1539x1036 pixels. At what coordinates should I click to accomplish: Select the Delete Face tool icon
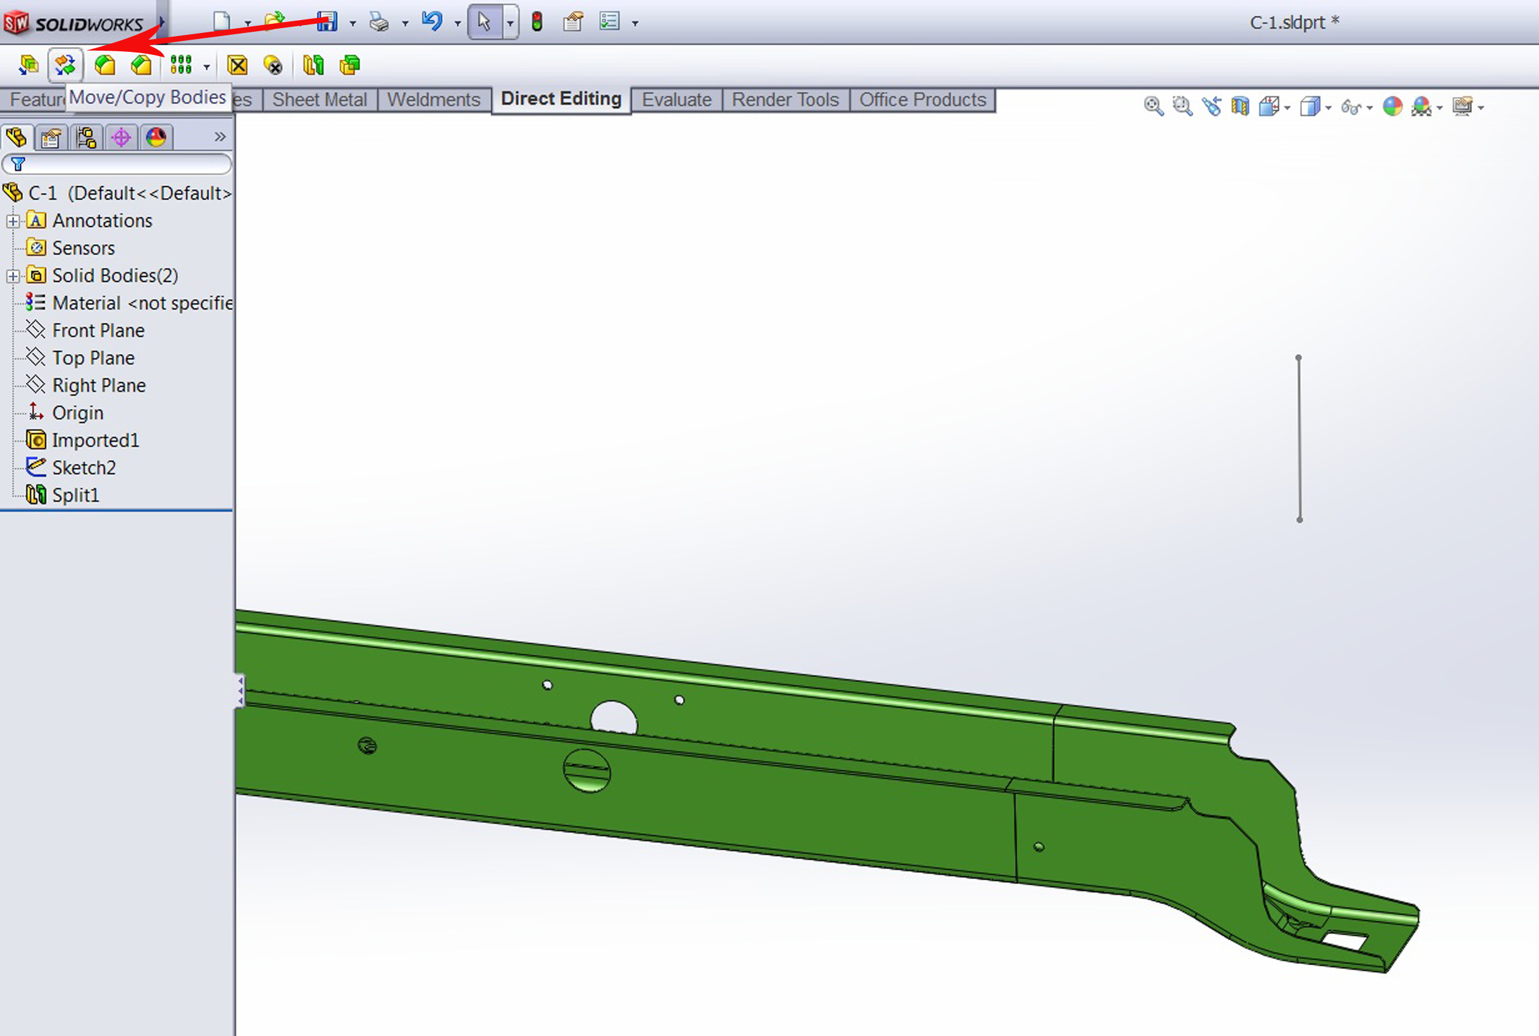tap(237, 65)
